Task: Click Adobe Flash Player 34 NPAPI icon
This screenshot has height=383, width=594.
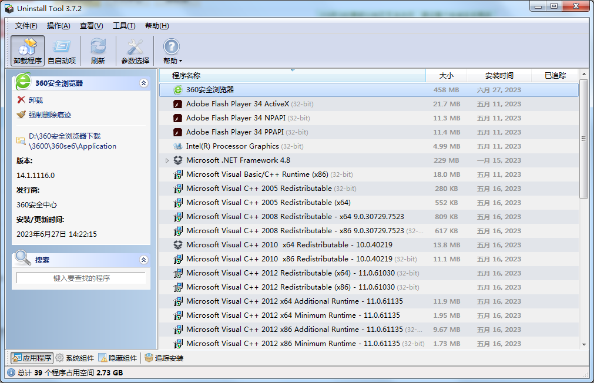Action: coord(177,118)
